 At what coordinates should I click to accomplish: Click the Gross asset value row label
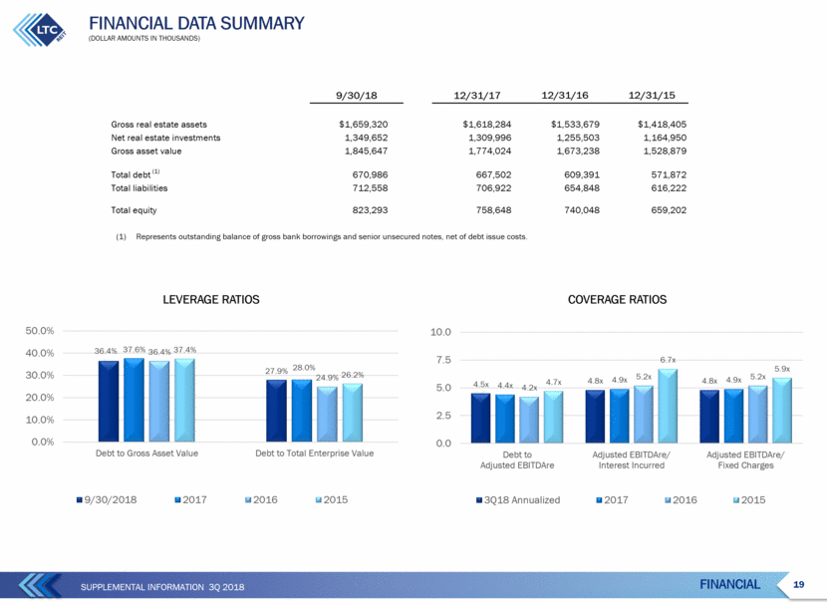click(x=146, y=150)
